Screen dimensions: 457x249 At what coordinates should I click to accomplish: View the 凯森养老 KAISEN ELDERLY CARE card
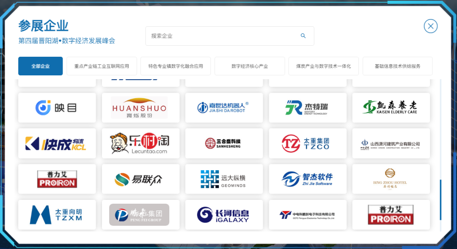click(x=391, y=108)
